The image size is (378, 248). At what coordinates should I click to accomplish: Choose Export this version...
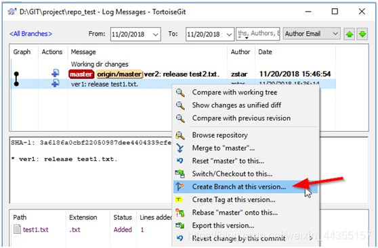pyautogui.click(x=247, y=226)
